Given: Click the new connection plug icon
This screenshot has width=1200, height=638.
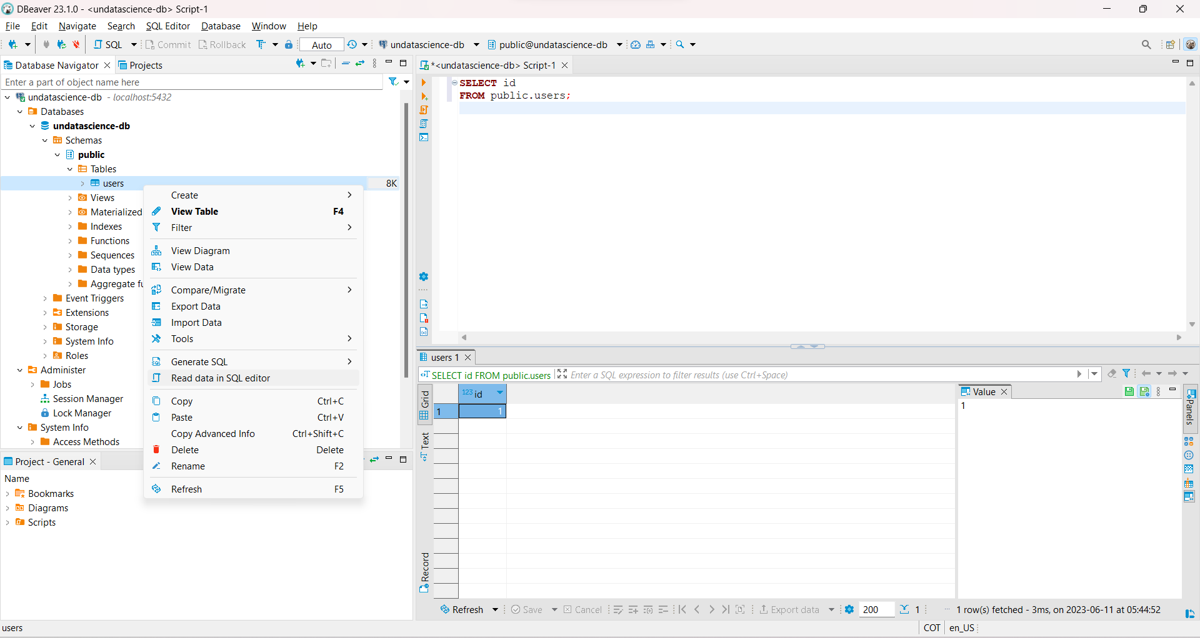Looking at the screenshot, I should [12, 45].
